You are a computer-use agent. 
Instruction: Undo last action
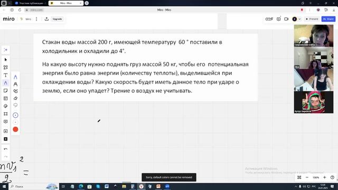coord(6,149)
